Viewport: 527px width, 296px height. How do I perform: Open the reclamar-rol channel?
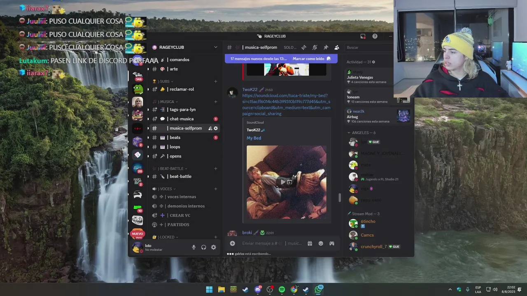[185, 89]
